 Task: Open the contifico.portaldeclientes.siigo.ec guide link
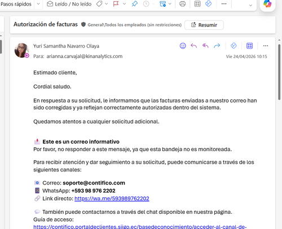[140, 227]
